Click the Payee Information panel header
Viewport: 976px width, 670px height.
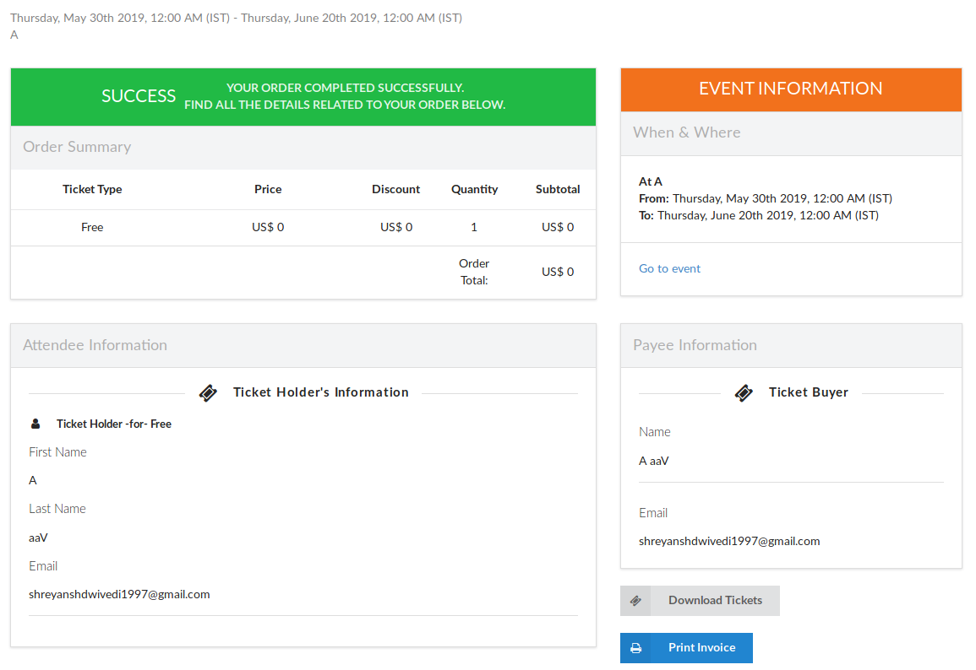[695, 344]
